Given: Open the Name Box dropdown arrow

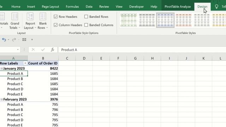Looking at the screenshot, I should (18, 50).
